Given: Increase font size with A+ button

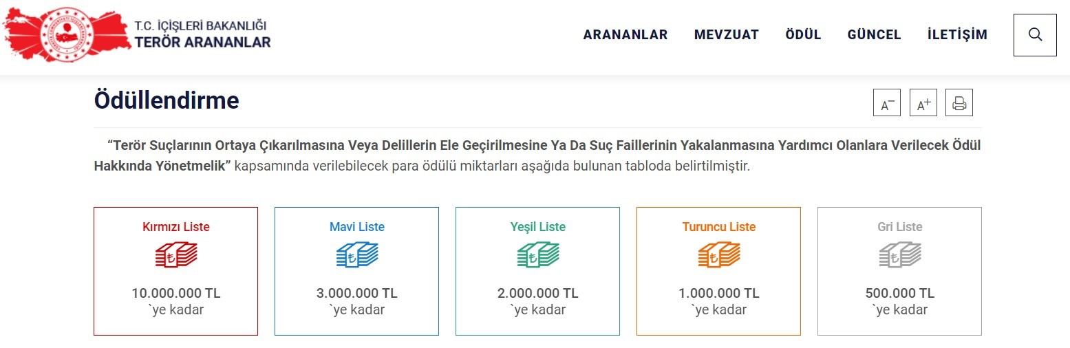Looking at the screenshot, I should pyautogui.click(x=923, y=105).
